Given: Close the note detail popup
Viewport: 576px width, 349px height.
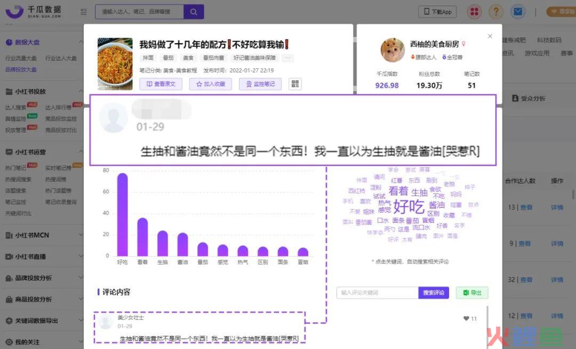Looking at the screenshot, I should point(490,36).
